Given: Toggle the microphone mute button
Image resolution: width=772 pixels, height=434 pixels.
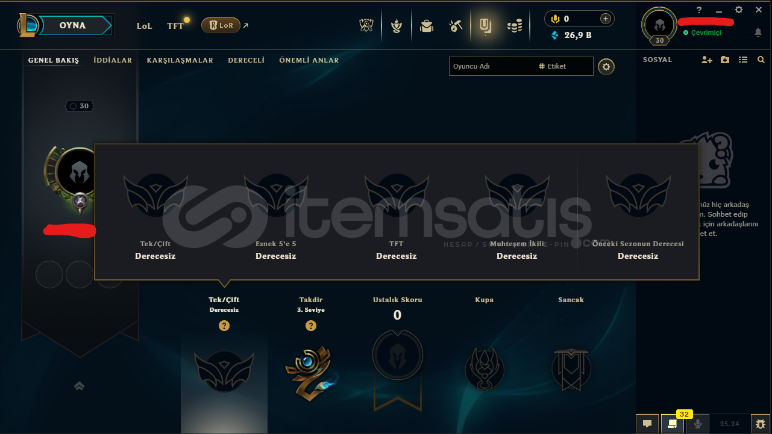Looking at the screenshot, I should 698,423.
